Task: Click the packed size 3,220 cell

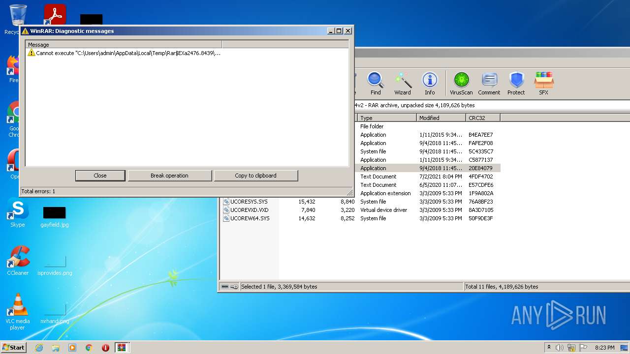Action: pos(347,210)
